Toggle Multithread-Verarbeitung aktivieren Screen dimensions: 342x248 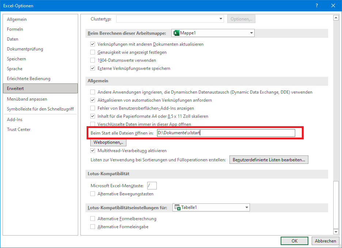93,151
